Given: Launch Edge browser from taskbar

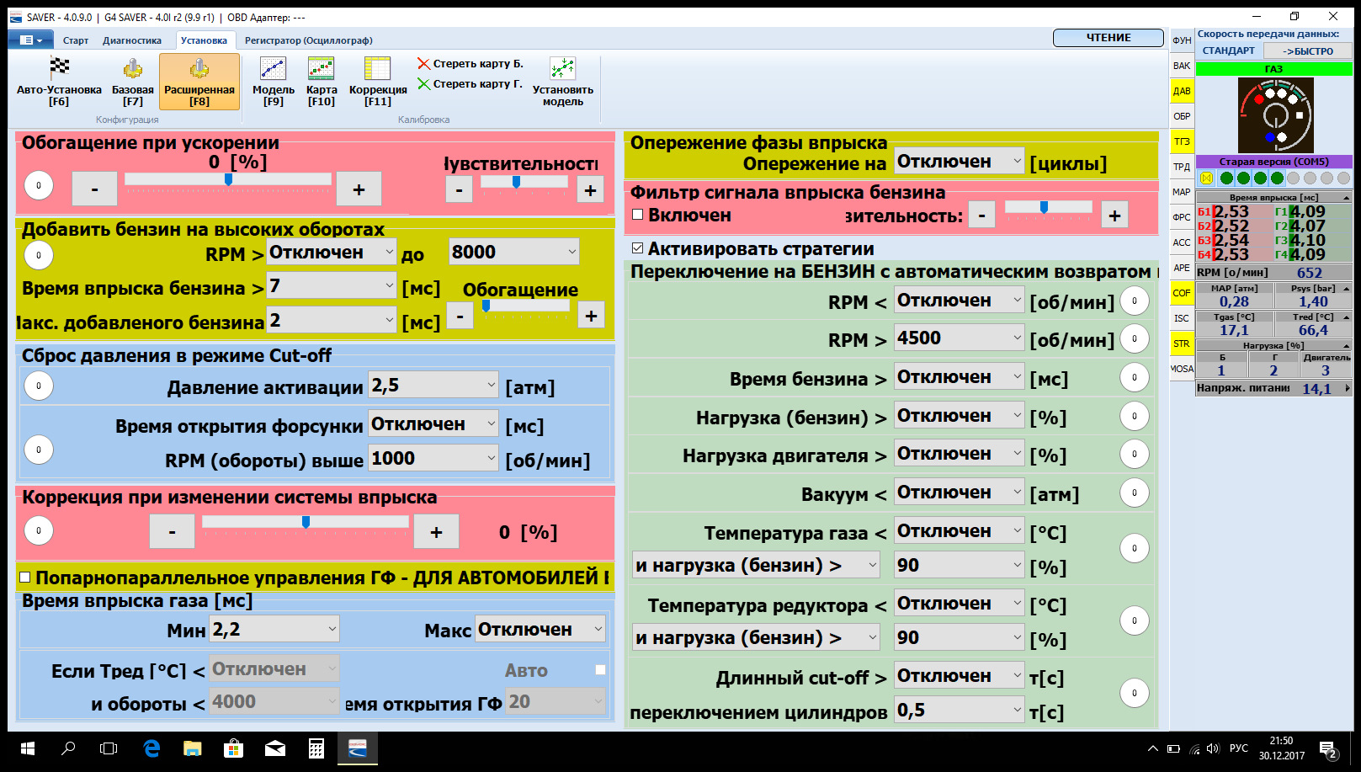Looking at the screenshot, I should point(152,748).
